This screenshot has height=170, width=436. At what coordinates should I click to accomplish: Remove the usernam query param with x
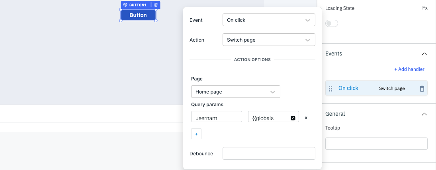(306, 118)
